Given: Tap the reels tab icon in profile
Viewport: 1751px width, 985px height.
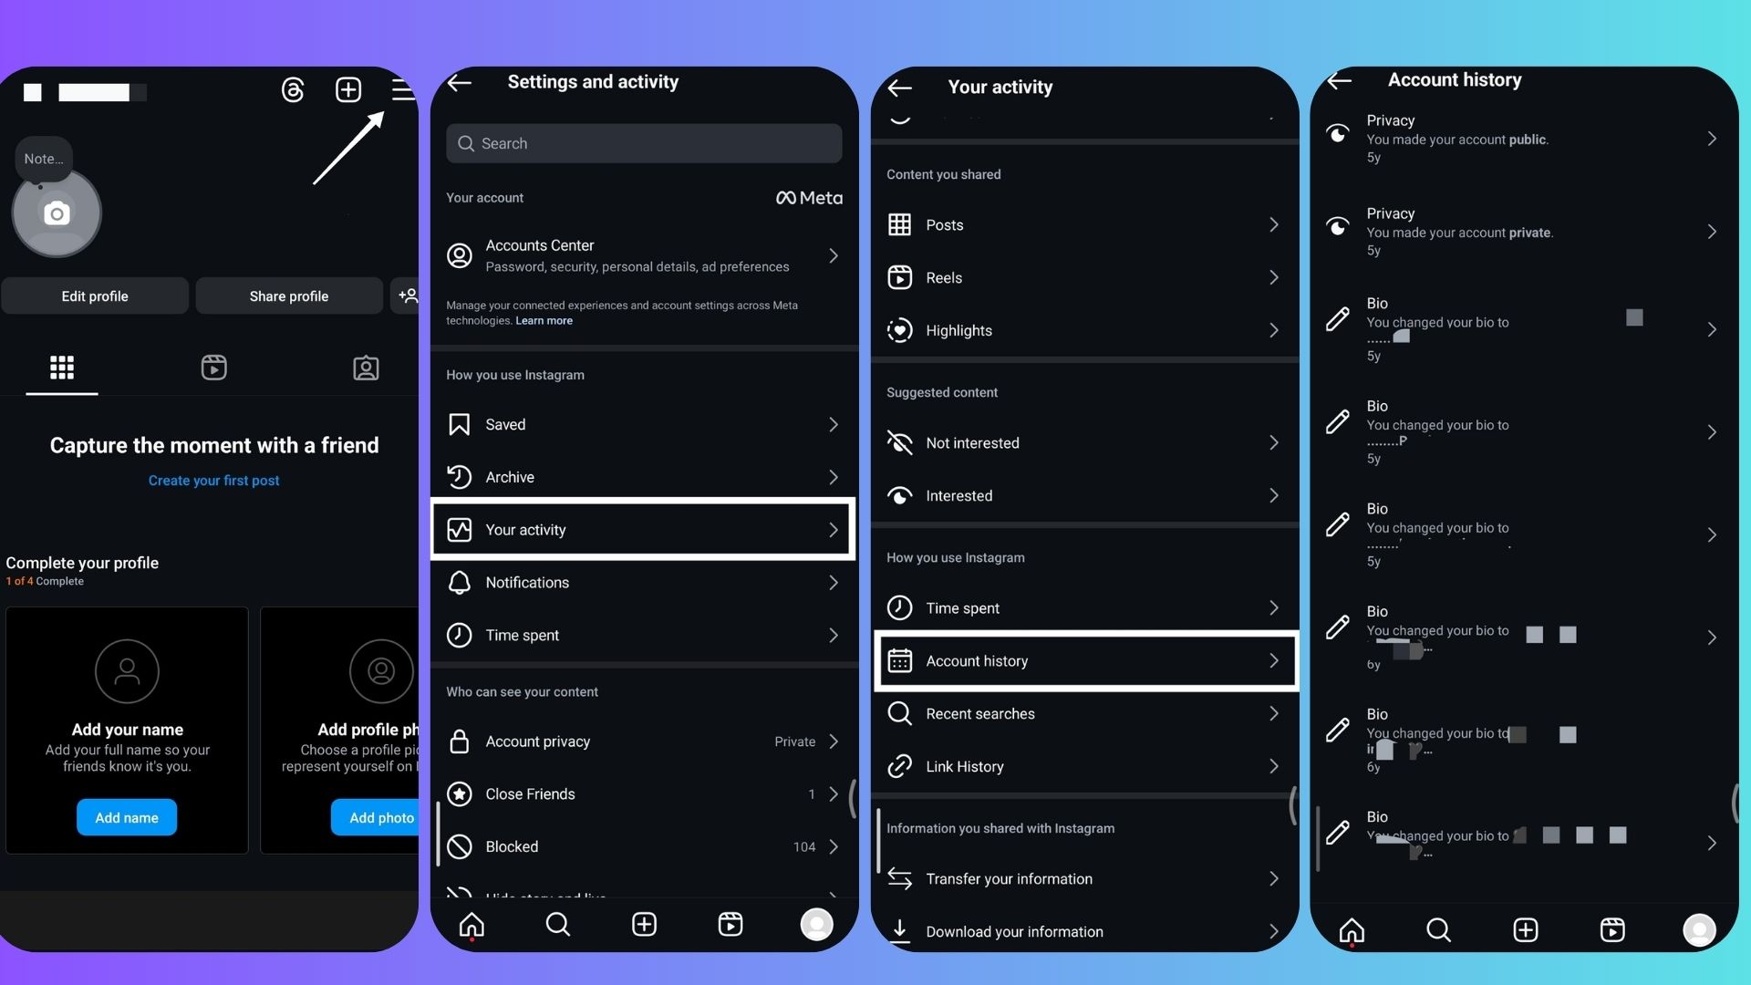Looking at the screenshot, I should point(214,369).
